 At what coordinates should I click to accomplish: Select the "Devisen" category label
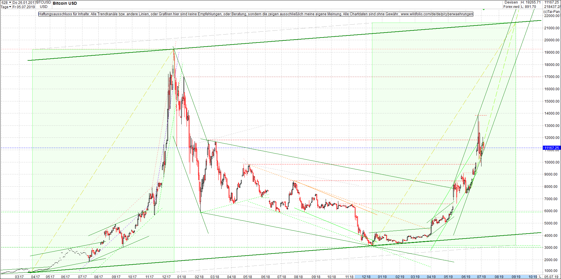(x=511, y=2)
